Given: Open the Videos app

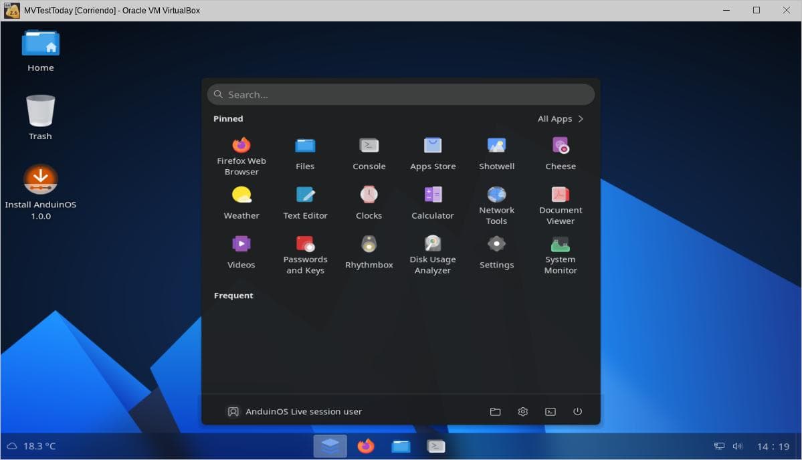Looking at the screenshot, I should [241, 252].
